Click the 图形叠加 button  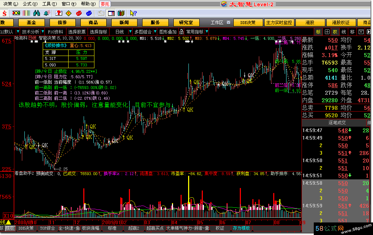168,32
